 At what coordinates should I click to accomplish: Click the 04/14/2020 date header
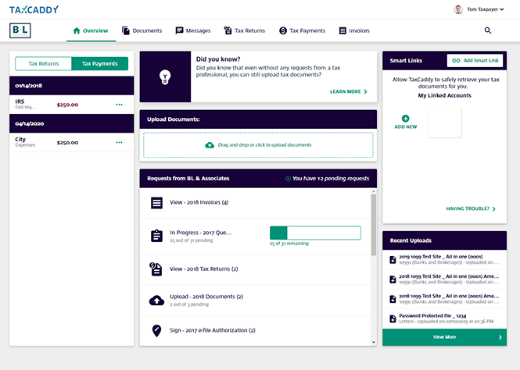(72, 123)
